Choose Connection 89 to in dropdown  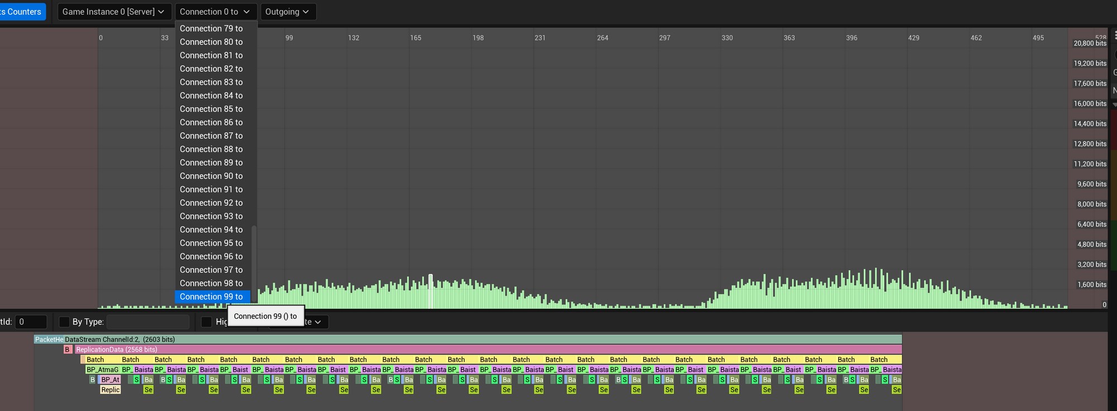click(x=212, y=163)
